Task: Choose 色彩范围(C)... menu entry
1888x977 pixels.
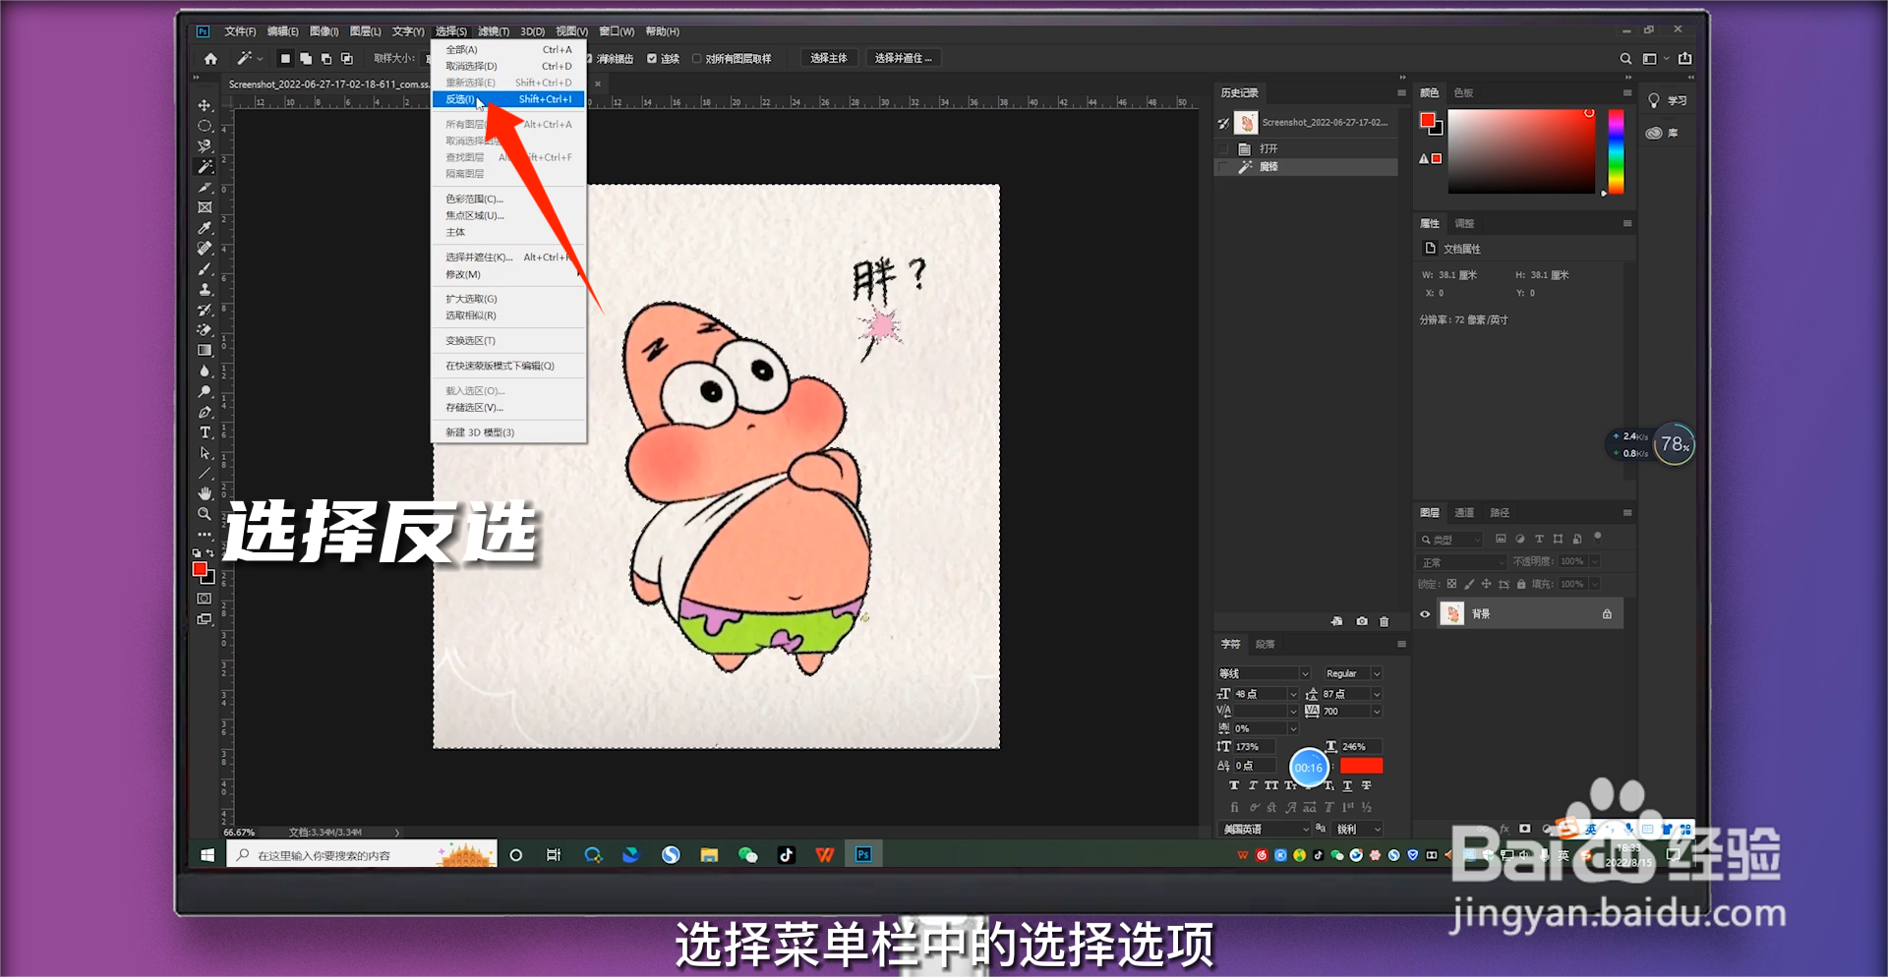Action: click(x=508, y=199)
